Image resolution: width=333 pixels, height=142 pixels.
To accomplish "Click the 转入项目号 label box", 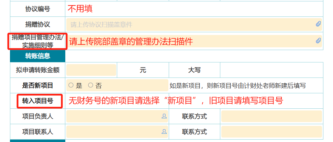I will pos(37,101).
